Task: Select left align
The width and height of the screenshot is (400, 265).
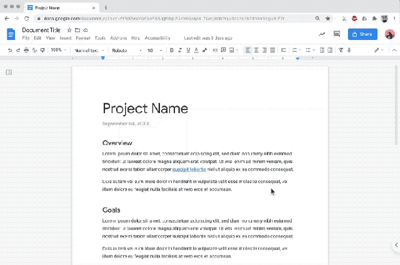Action: (x=247, y=50)
